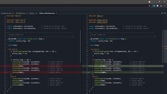The image size is (167, 94).
Task: Click line 48 vioSetSignal vioLED0 on in left pane
Action: pos(26,68)
